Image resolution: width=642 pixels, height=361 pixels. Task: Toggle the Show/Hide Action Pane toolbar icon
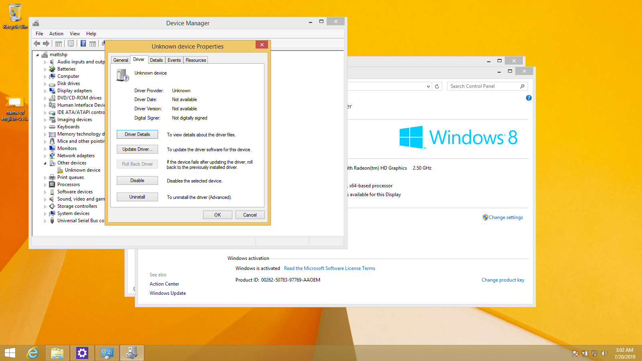93,43
